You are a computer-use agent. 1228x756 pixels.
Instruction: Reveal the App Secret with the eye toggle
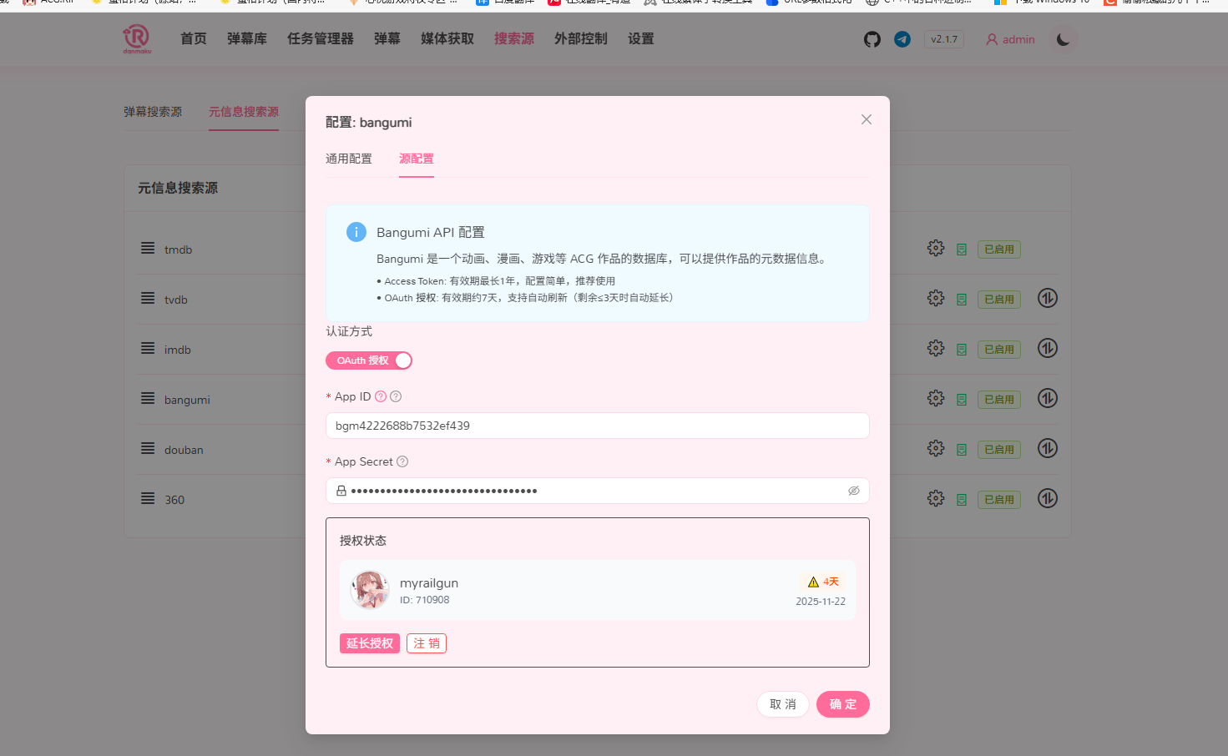pyautogui.click(x=853, y=491)
